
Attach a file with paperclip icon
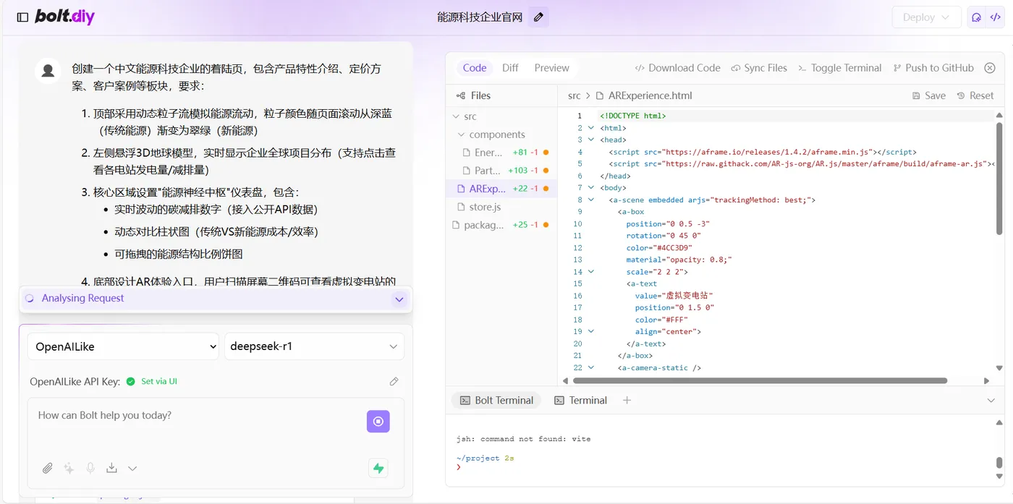pos(47,469)
